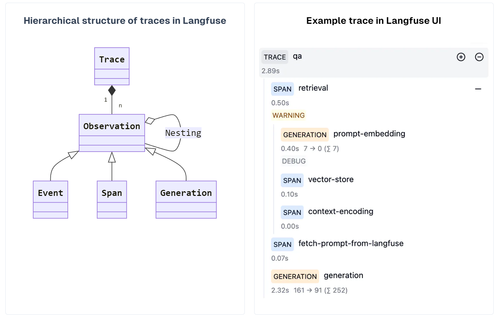Click the Span class box in diagram
Viewport: 500px width, 317px height.
tap(112, 200)
